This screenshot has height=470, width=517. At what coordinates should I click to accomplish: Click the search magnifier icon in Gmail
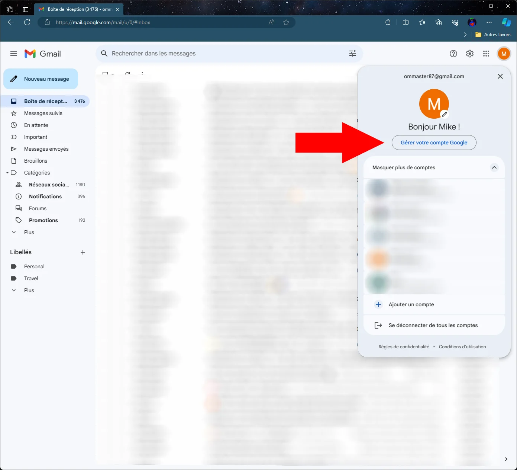[104, 54]
